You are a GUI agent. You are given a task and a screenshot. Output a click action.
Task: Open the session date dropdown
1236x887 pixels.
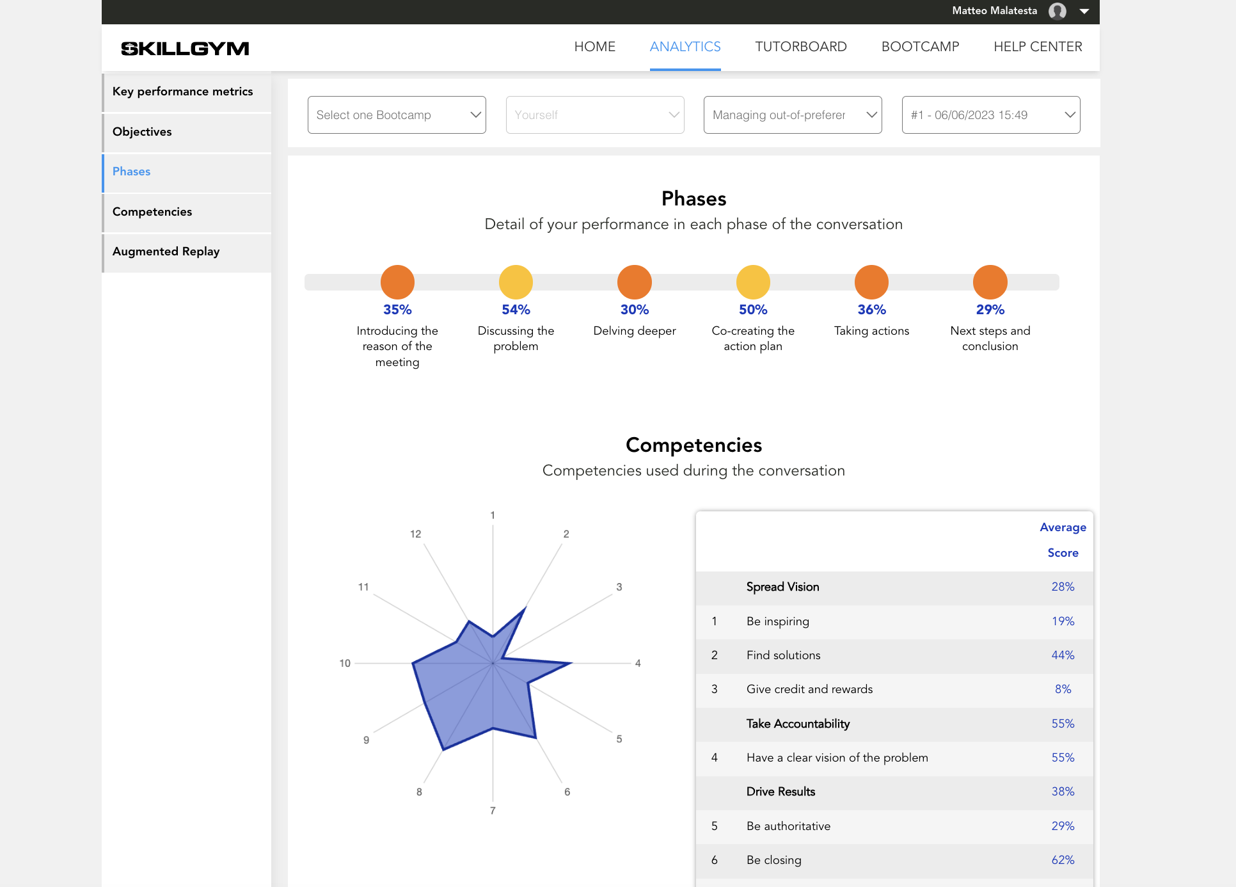pos(991,115)
